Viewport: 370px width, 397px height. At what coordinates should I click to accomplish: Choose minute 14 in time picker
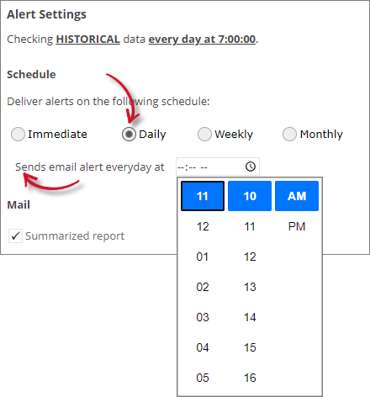coord(250,317)
